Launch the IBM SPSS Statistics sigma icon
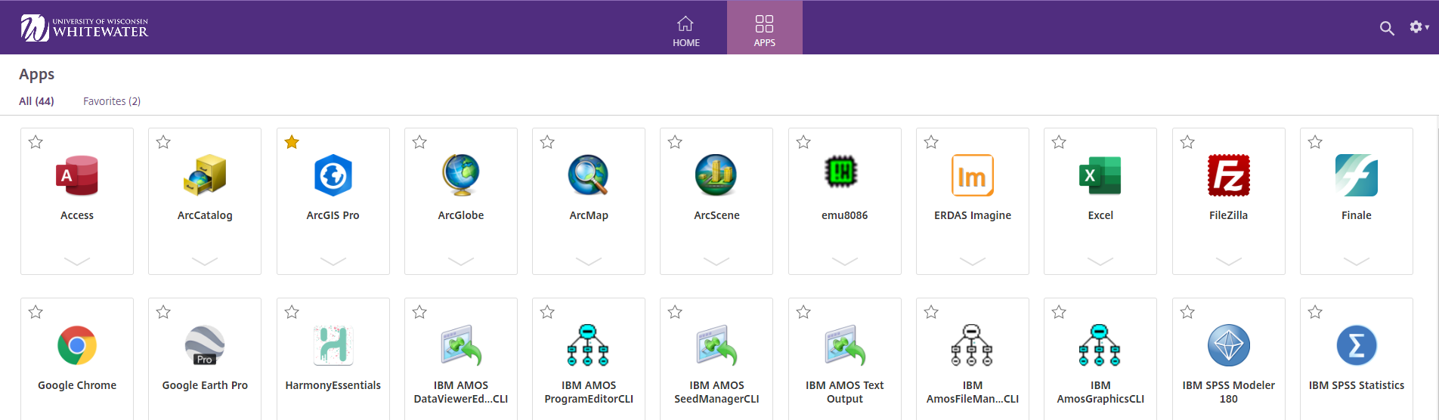The image size is (1439, 420). click(x=1357, y=345)
